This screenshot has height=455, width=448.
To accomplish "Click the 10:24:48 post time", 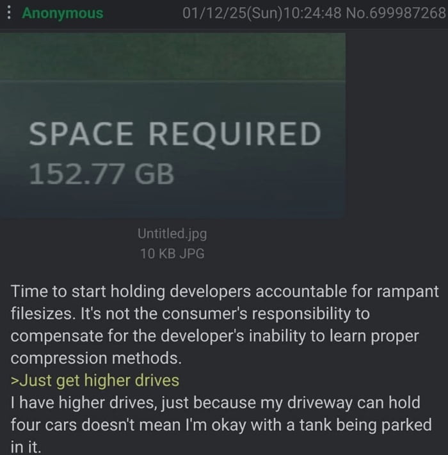I will (312, 13).
